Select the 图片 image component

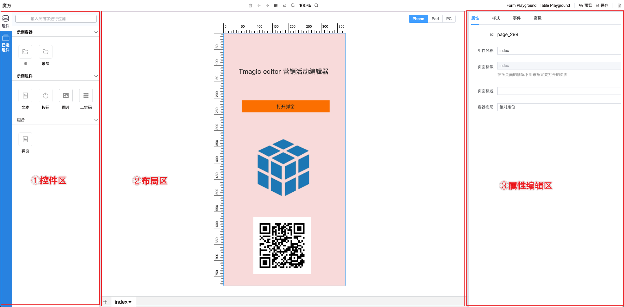tap(66, 99)
